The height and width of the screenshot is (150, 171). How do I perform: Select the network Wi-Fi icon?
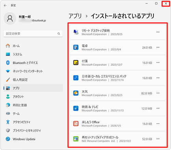point(8,71)
